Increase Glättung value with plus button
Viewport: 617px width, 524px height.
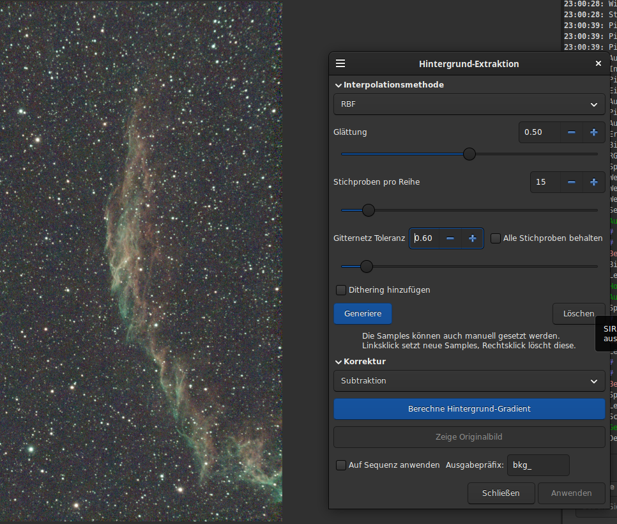(594, 132)
